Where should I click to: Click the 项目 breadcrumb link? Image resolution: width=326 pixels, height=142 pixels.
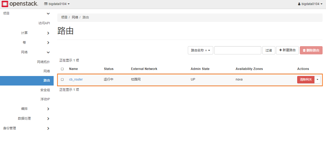point(64,17)
